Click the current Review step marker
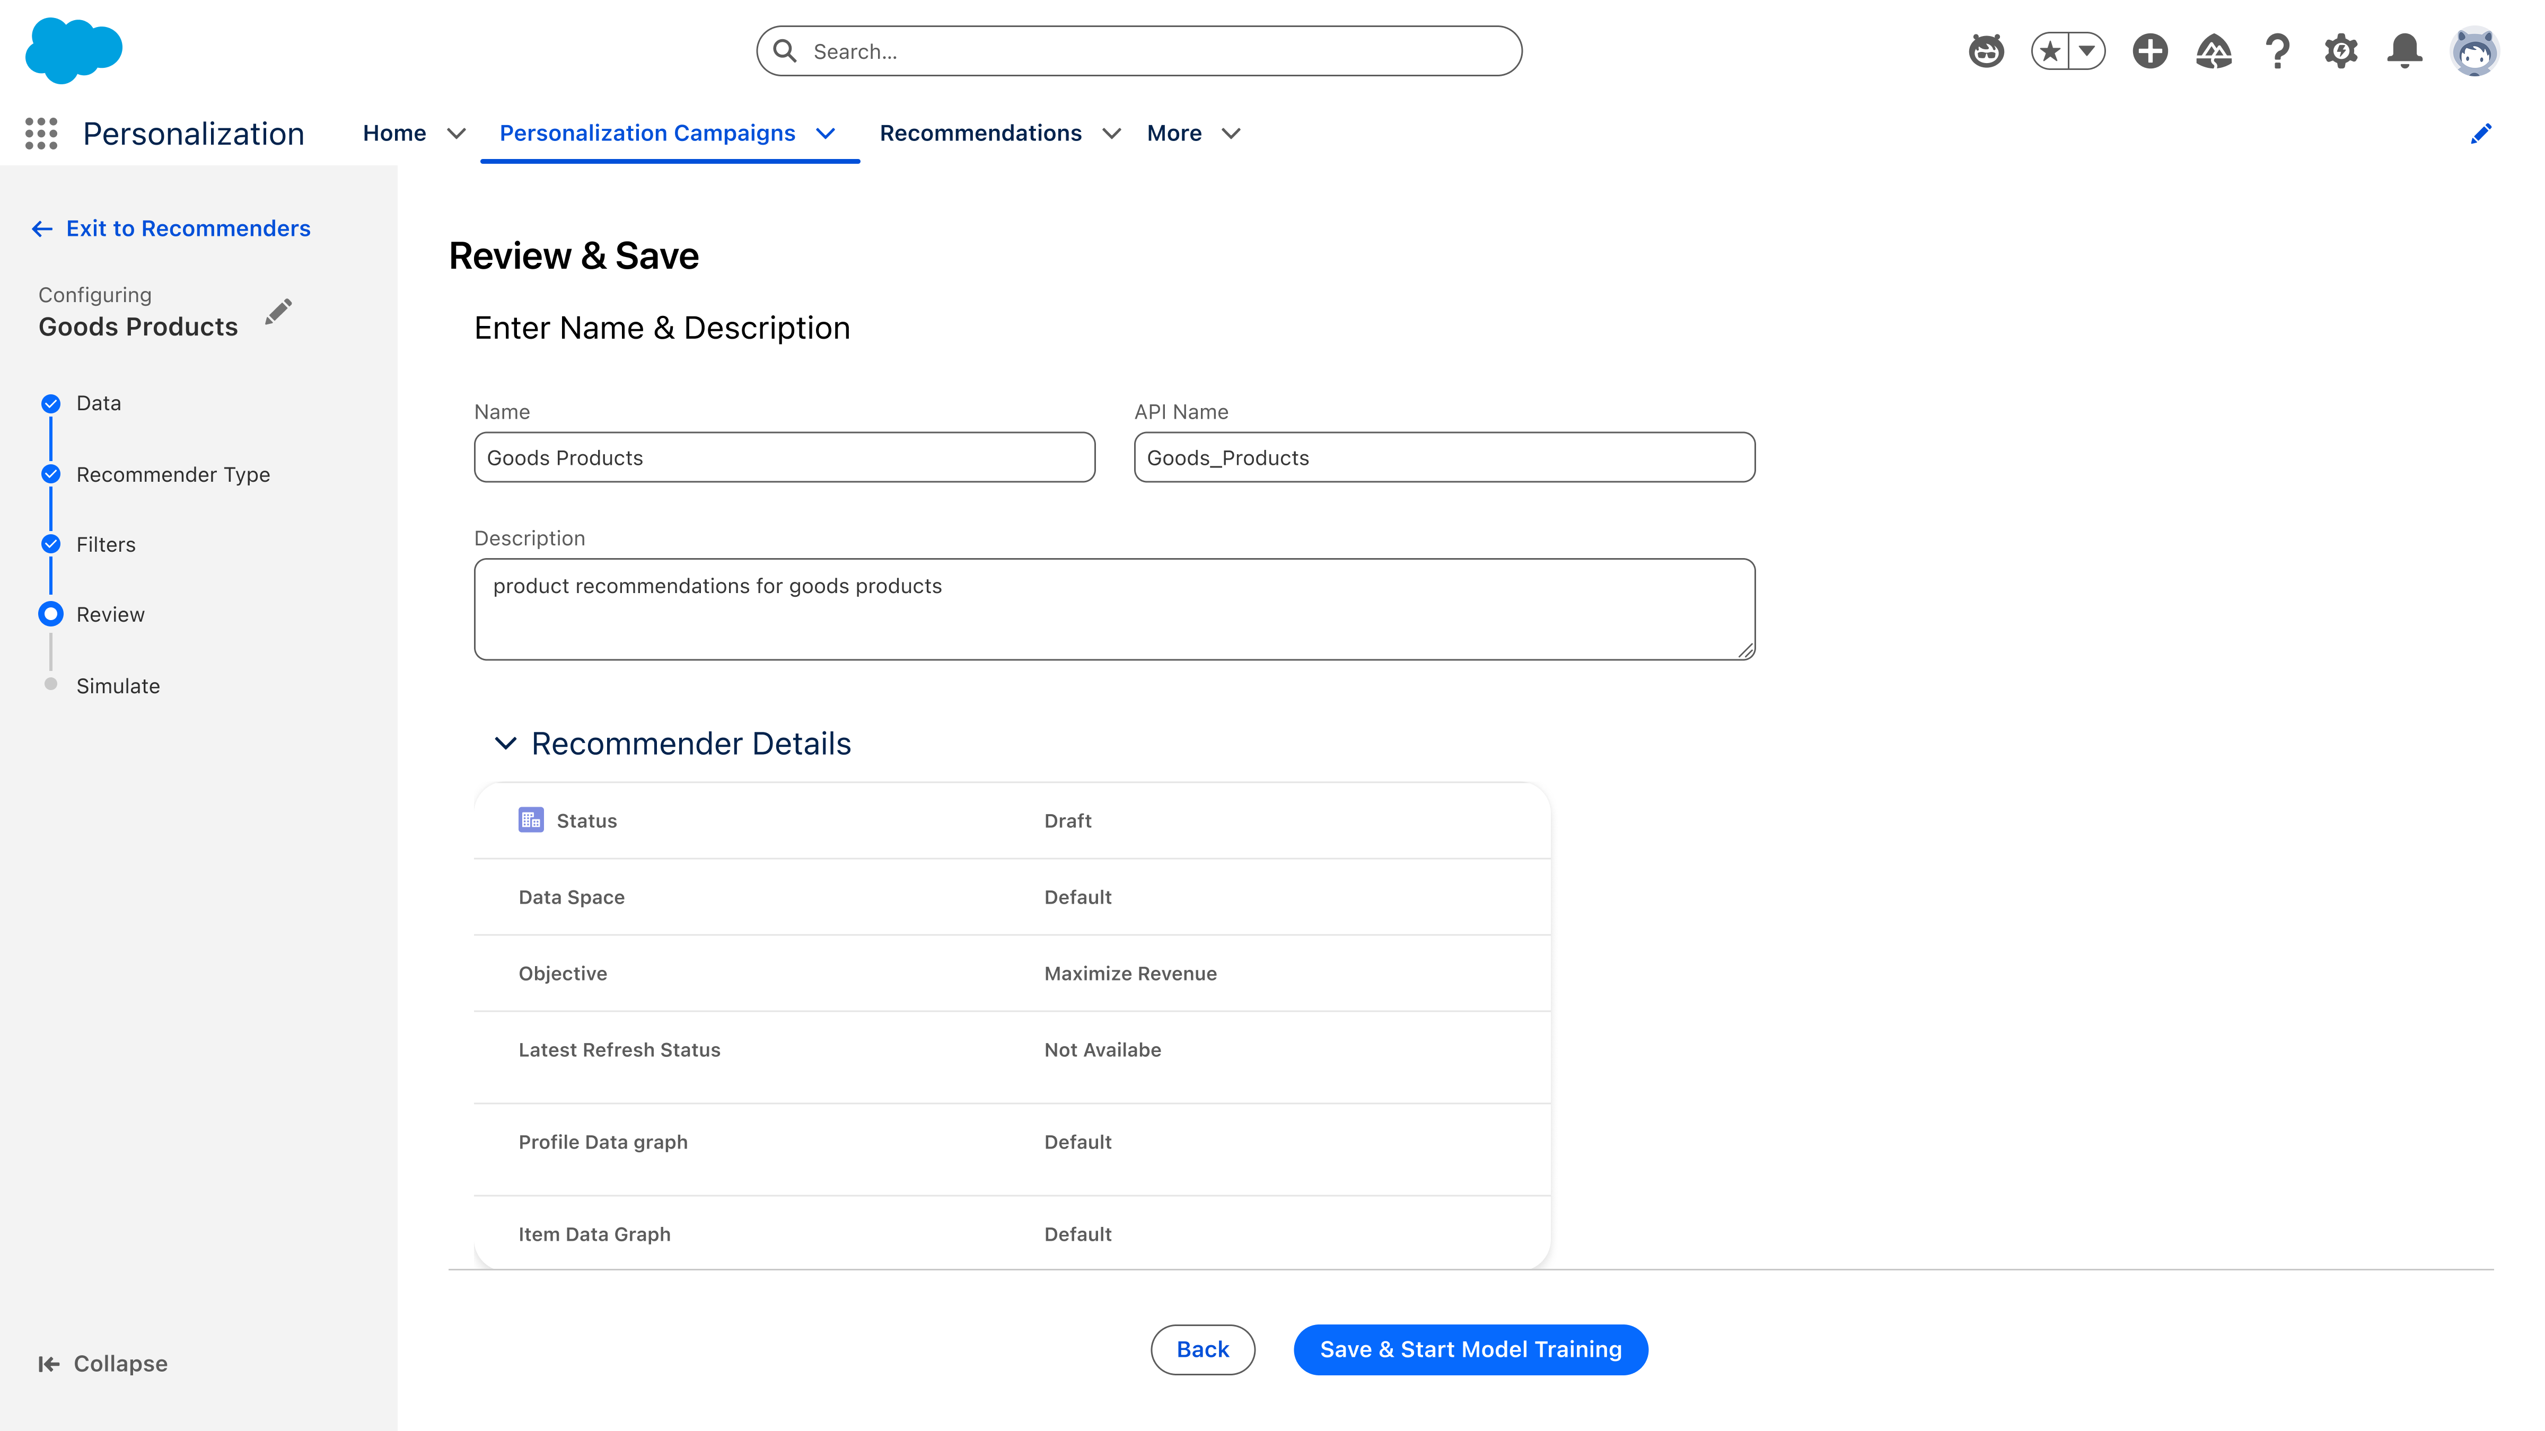 pyautogui.click(x=50, y=614)
